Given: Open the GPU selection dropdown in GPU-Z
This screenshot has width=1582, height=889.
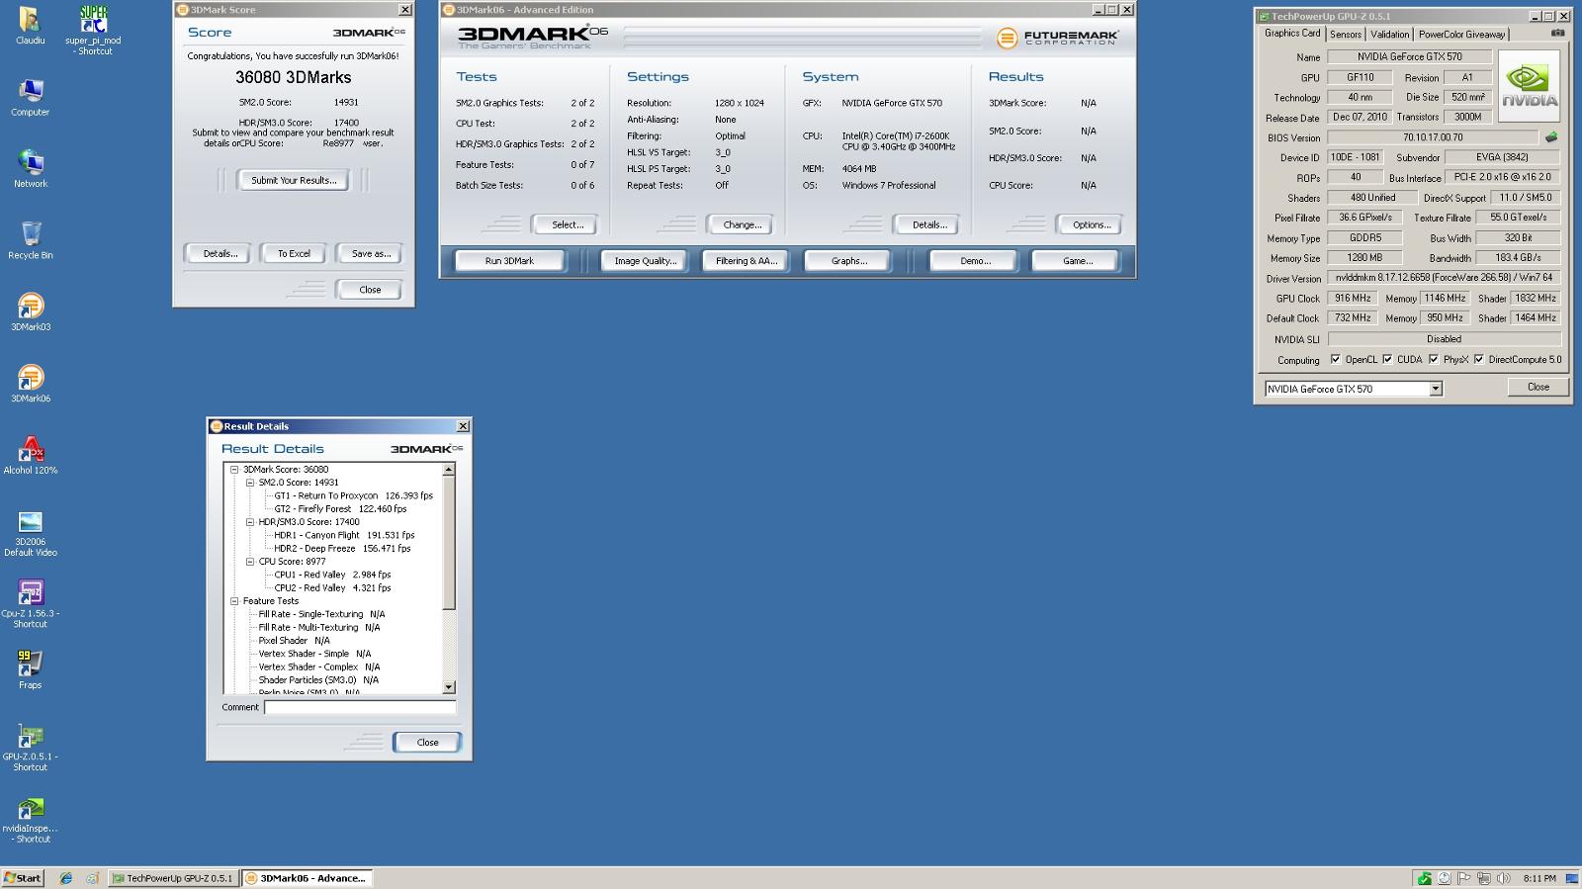Looking at the screenshot, I should (1436, 389).
